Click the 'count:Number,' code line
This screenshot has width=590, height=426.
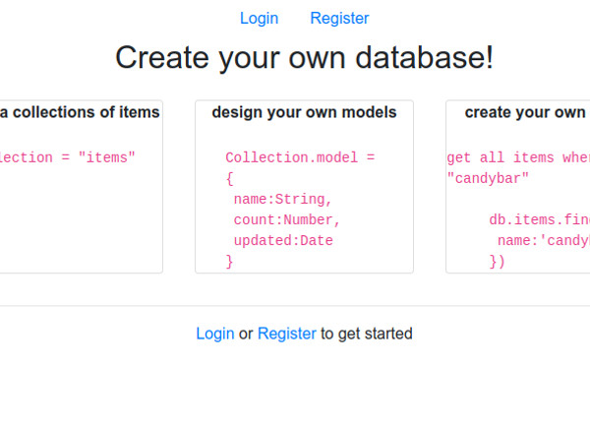tap(287, 219)
